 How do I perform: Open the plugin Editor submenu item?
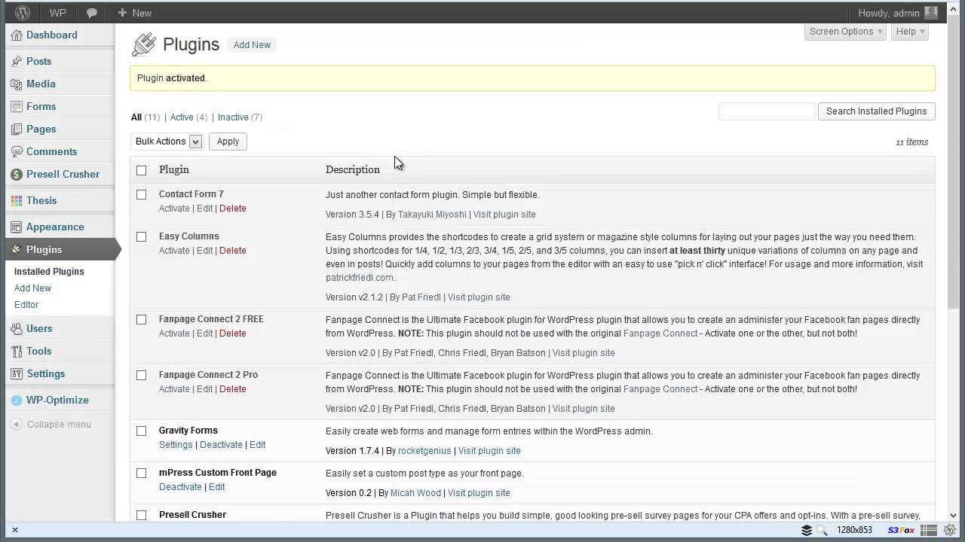pyautogui.click(x=26, y=305)
